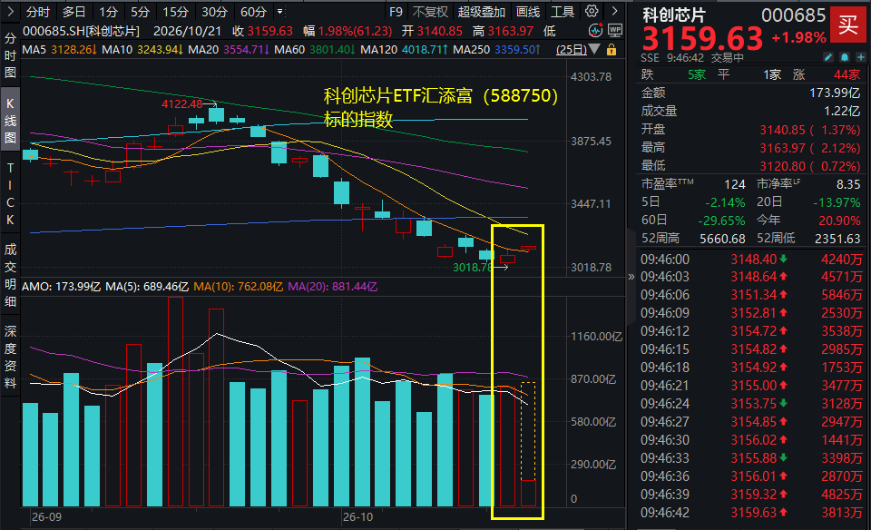Screen dimensions: 871x530
Task: Switch to the 分时 tab
Action: tap(38, 12)
